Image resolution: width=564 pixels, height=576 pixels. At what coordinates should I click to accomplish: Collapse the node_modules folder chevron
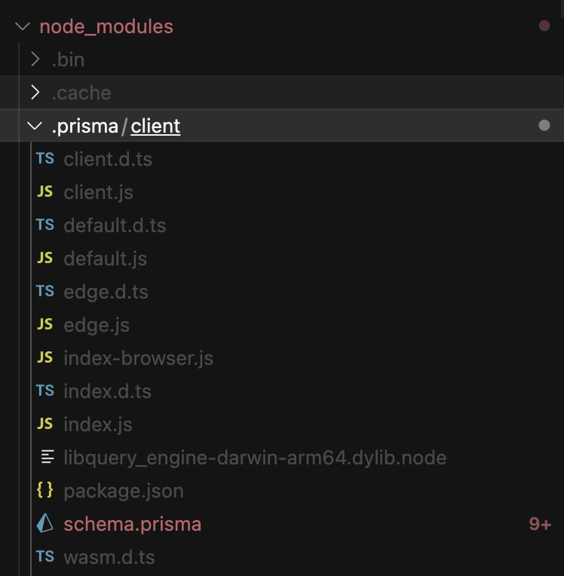[23, 26]
